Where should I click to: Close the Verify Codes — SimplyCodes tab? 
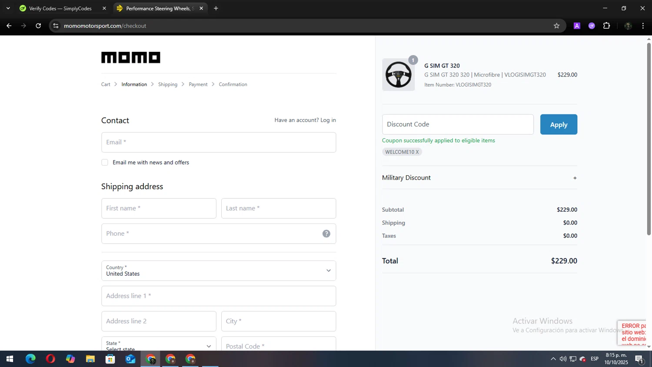pos(104,8)
